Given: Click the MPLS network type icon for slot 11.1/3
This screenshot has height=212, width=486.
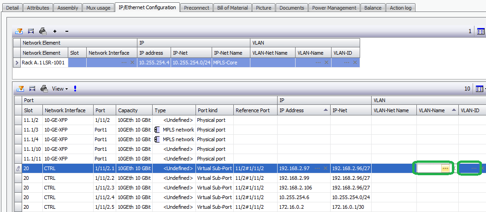Looking at the screenshot, I should pos(157,130).
